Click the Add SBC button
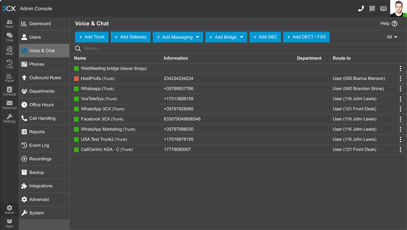This screenshot has height=230, width=407. tap(265, 37)
